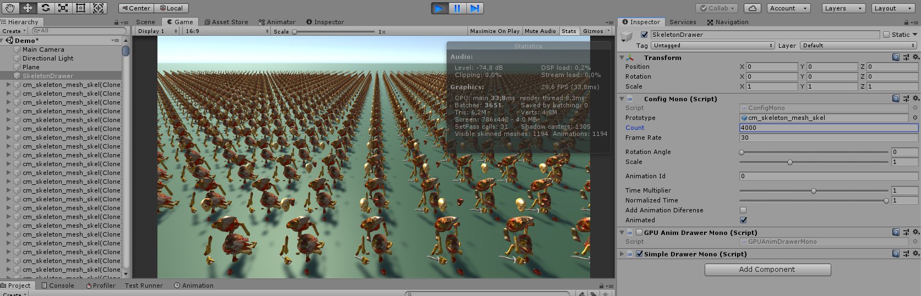Click the Play button
The image size is (921, 296).
[439, 8]
